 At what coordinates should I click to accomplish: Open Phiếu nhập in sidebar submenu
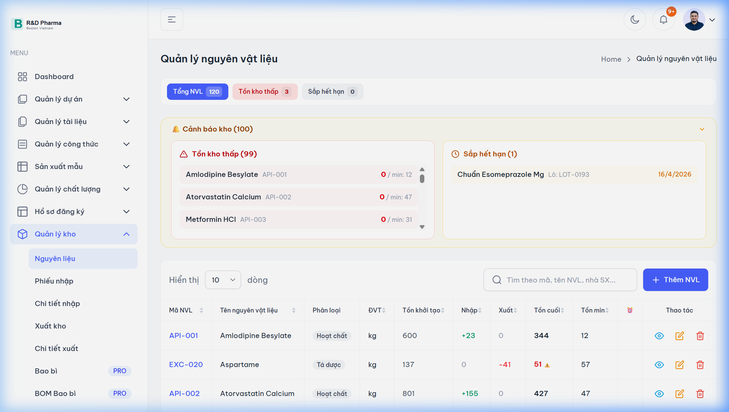tap(54, 281)
